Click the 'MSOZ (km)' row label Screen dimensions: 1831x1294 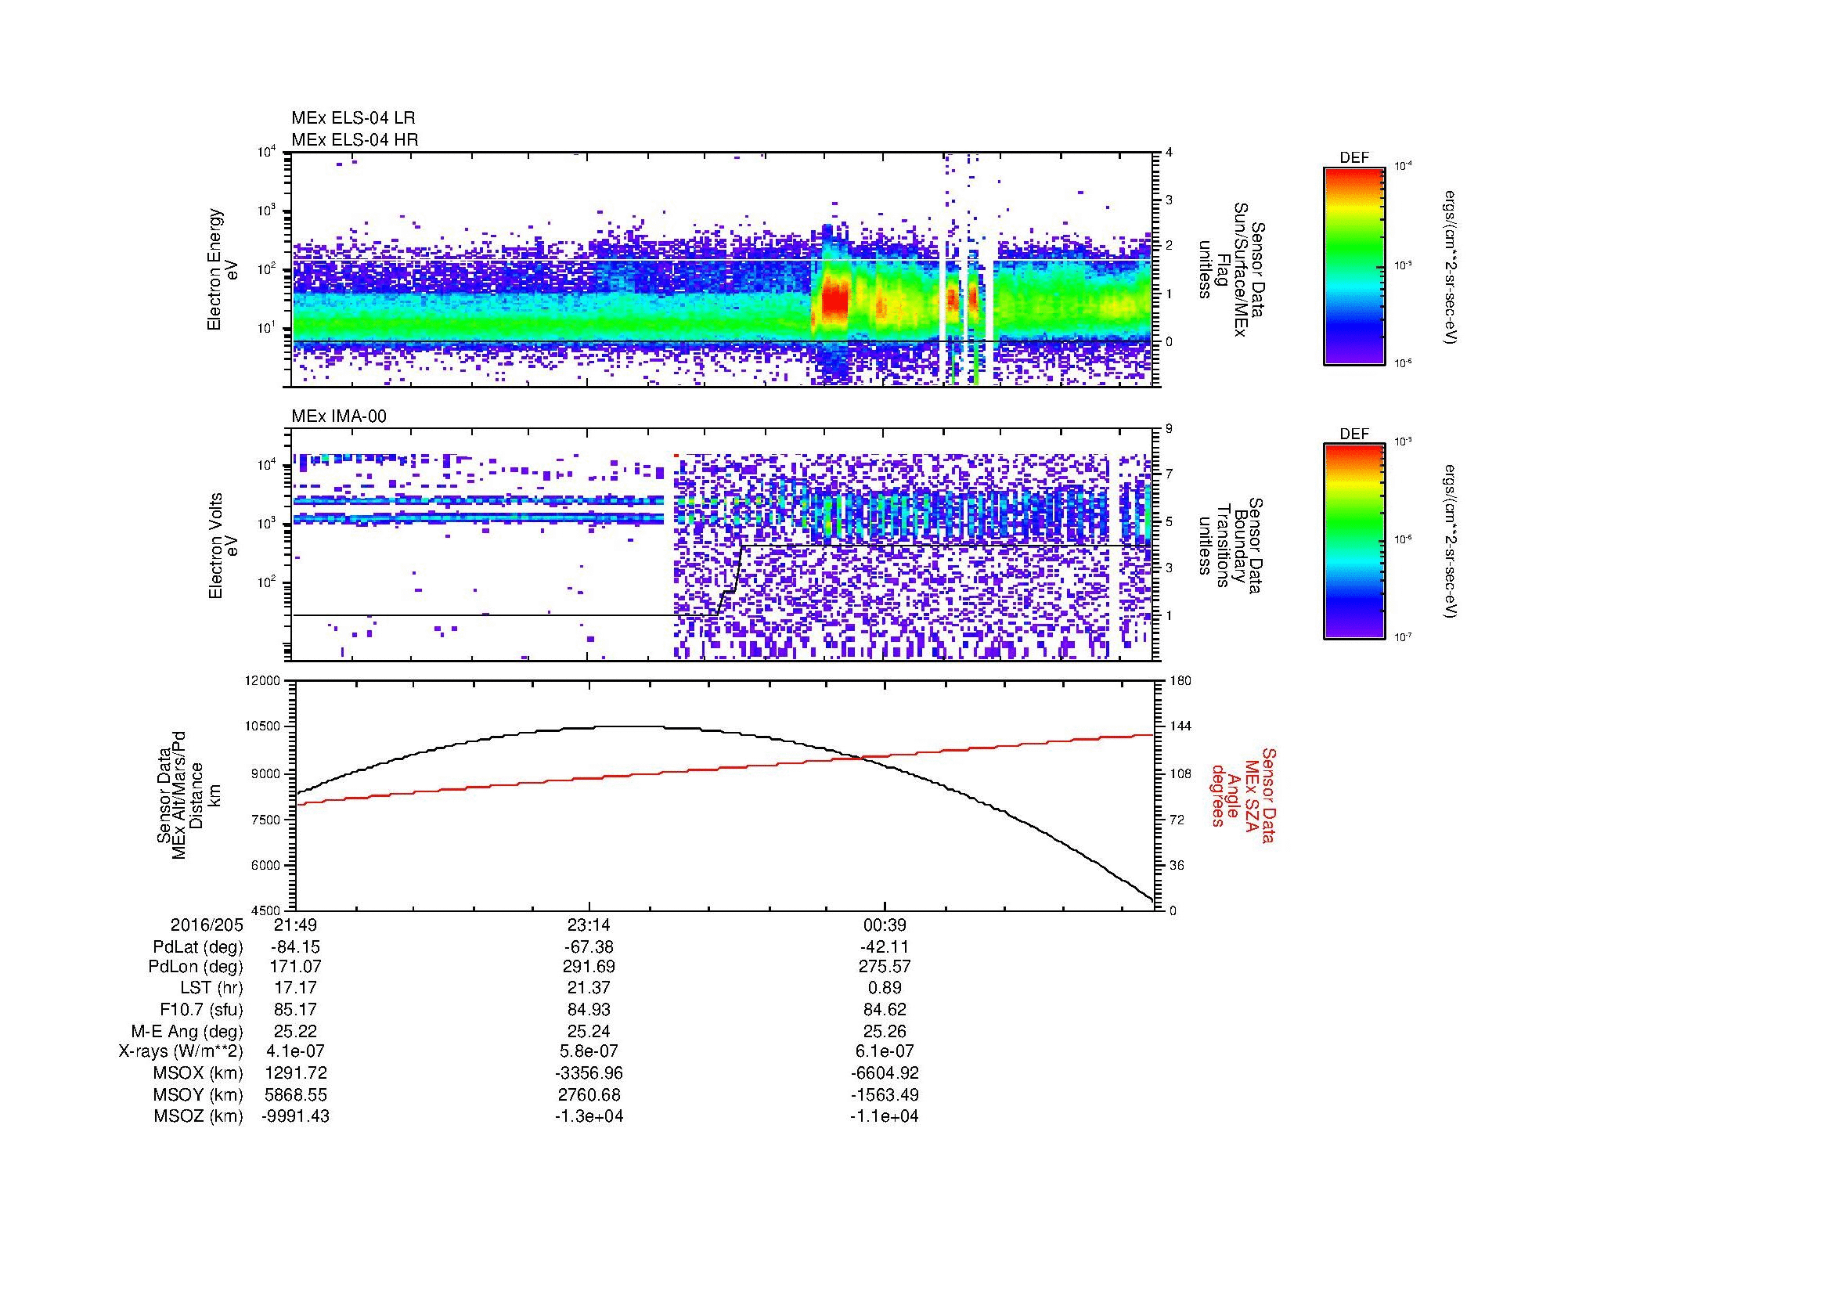click(x=198, y=1116)
